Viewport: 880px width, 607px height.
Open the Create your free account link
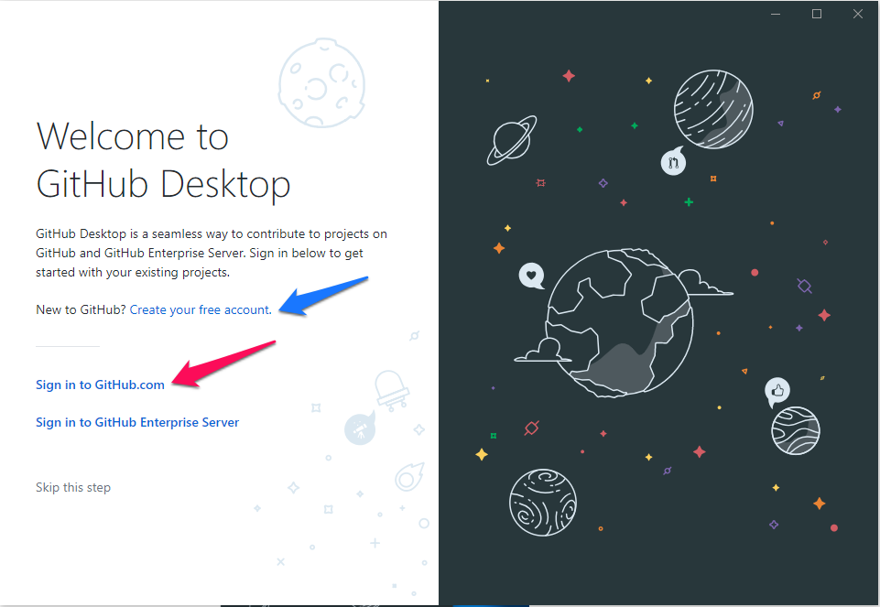click(x=201, y=309)
